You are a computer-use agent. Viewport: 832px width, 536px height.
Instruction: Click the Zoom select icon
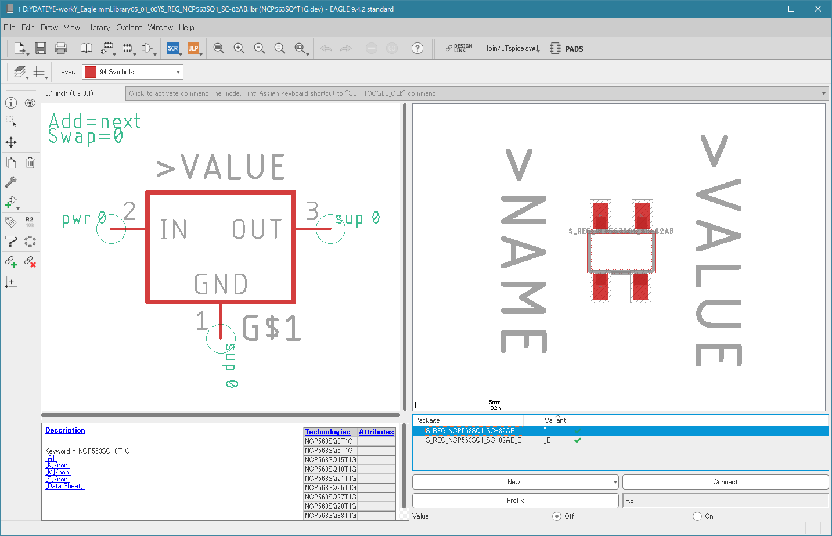(x=300, y=48)
